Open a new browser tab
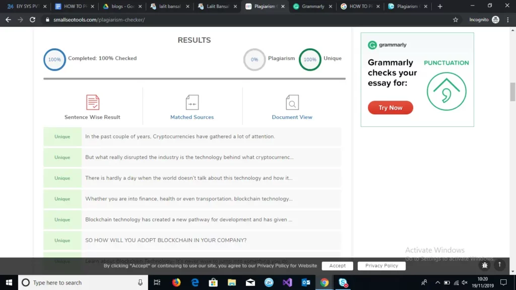The width and height of the screenshot is (516, 290). (440, 7)
